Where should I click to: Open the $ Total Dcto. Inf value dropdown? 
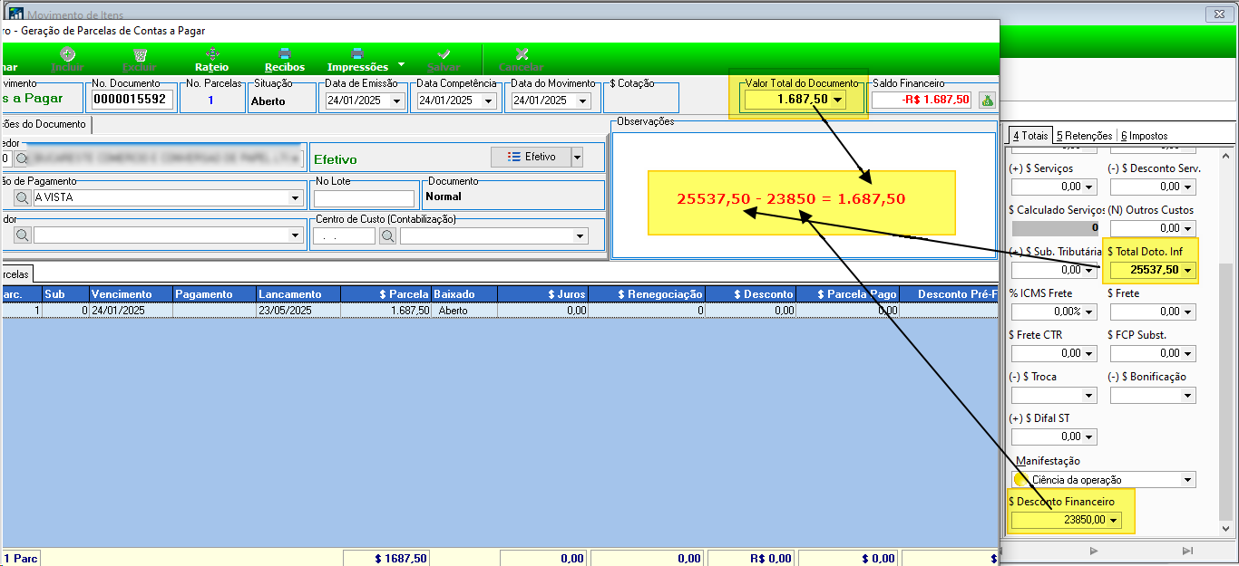(1188, 270)
